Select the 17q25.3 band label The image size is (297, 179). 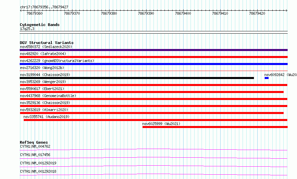click(27, 29)
